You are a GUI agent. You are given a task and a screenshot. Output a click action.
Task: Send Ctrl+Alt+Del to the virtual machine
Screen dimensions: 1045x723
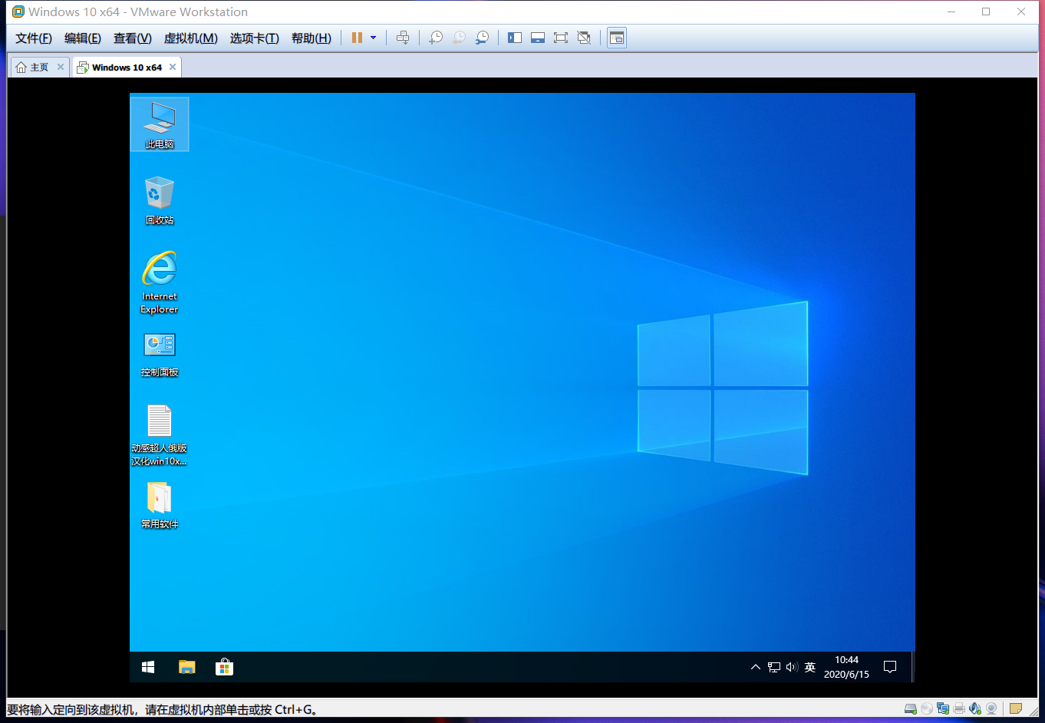point(403,38)
